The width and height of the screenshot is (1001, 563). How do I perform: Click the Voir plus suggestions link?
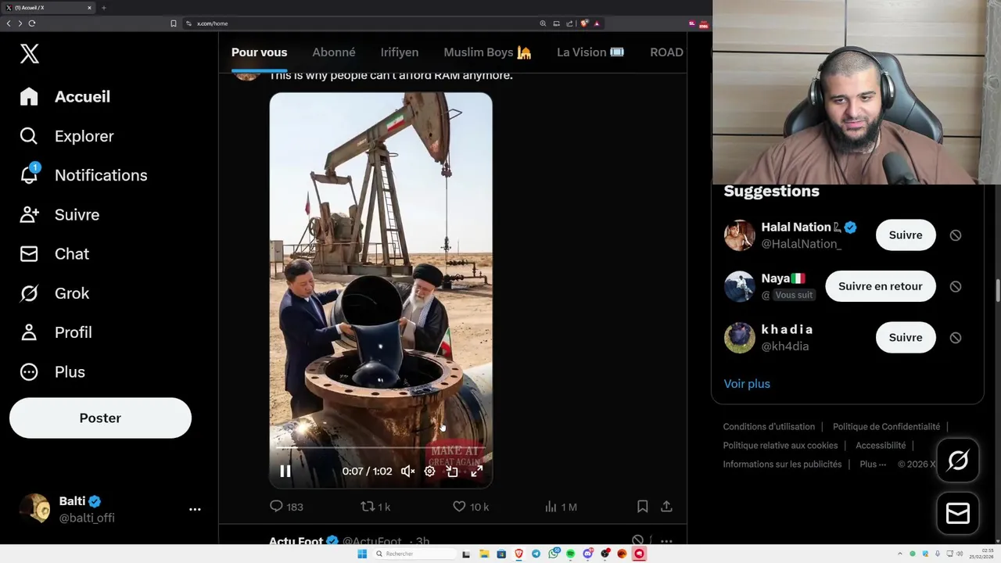[x=747, y=384]
